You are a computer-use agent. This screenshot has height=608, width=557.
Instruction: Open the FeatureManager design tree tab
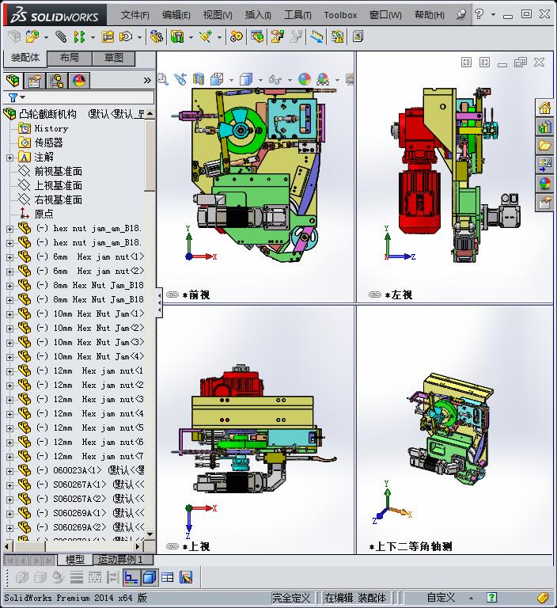(13, 81)
